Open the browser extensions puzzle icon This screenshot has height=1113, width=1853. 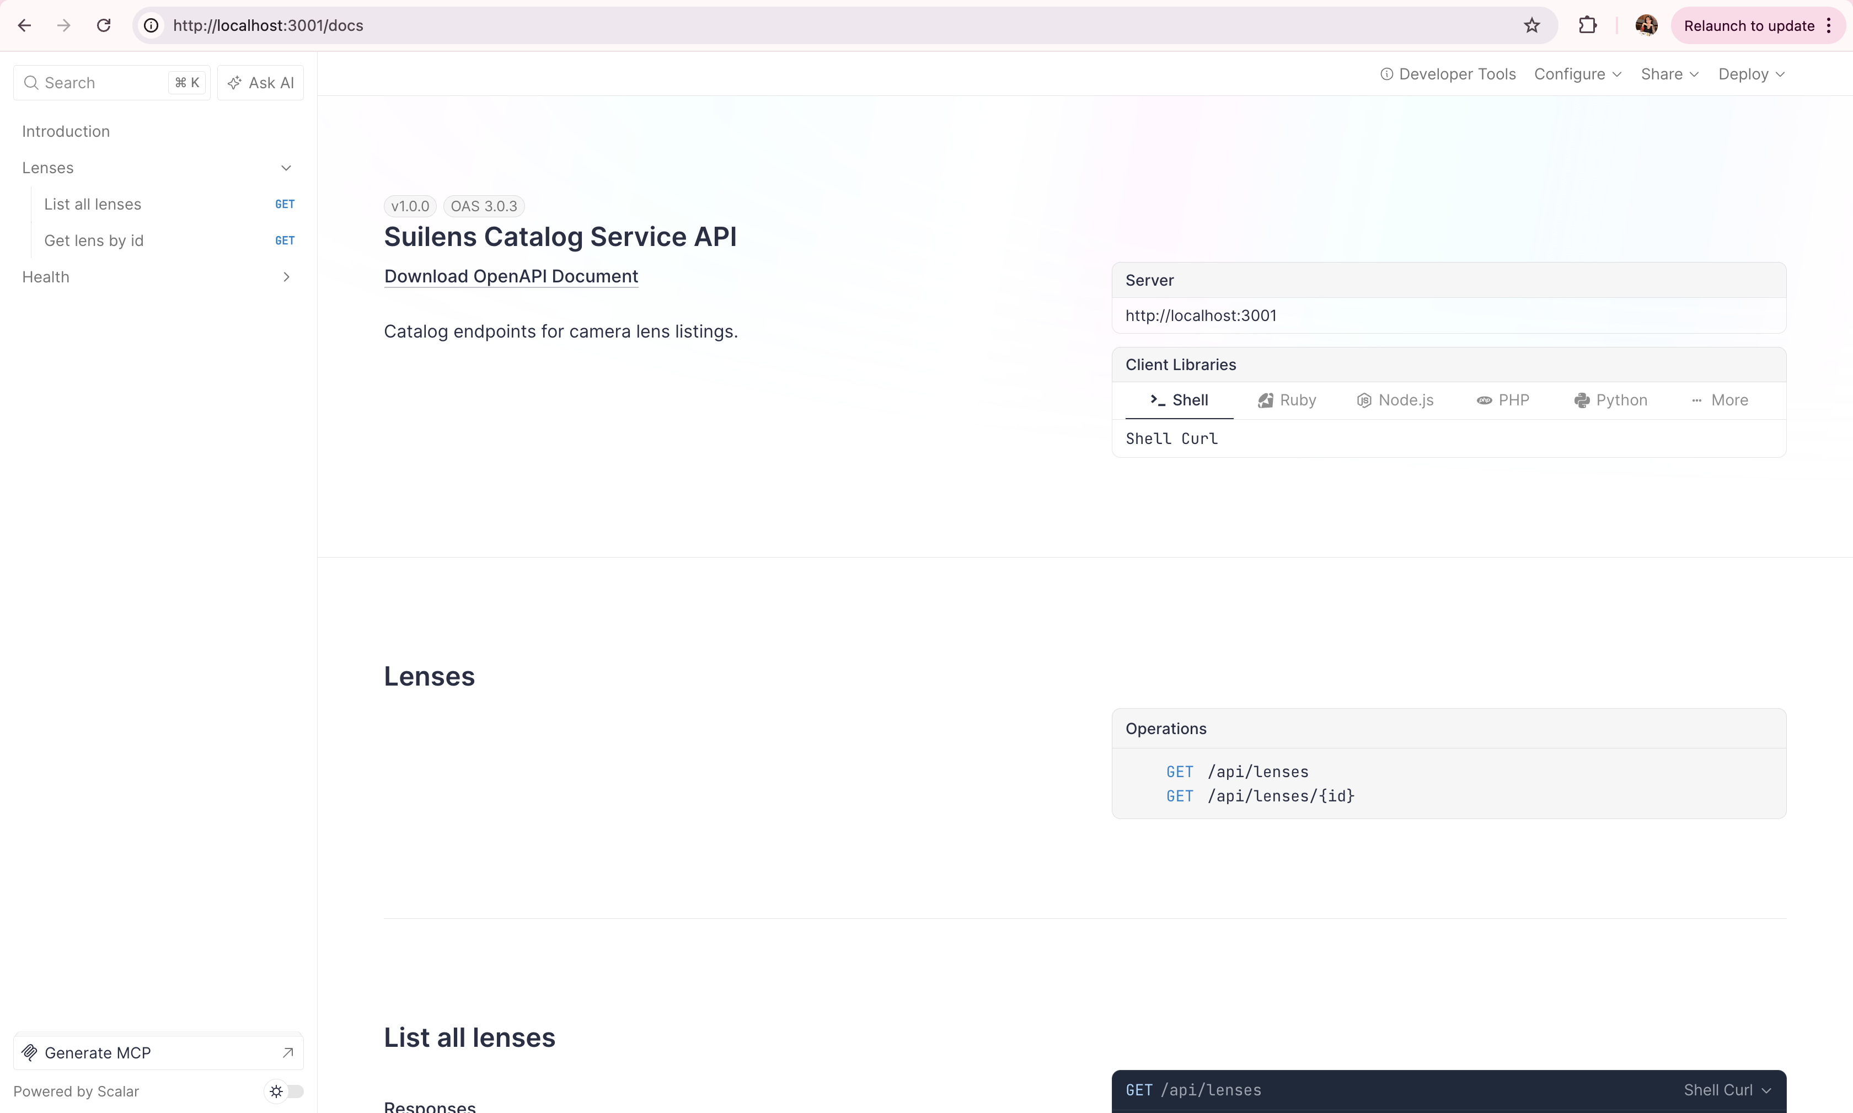(1587, 25)
